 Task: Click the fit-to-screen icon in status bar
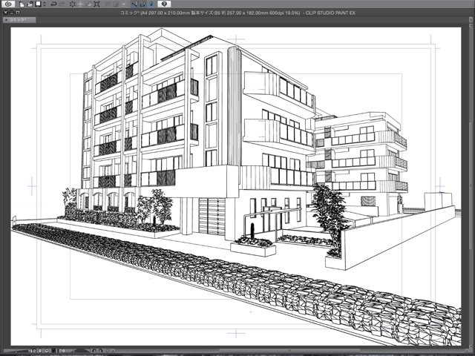coord(53,351)
